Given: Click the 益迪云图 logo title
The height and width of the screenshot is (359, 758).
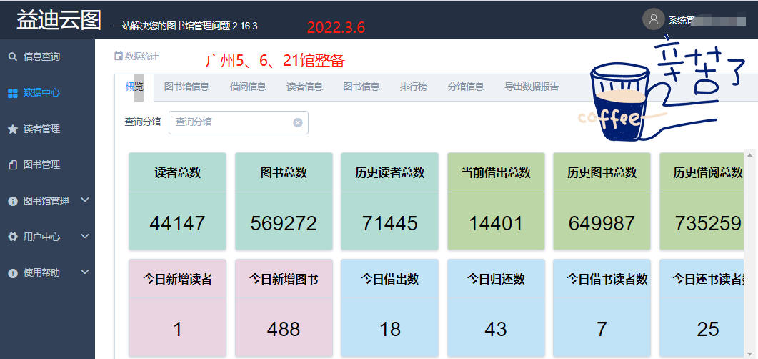Looking at the screenshot, I should (x=59, y=20).
